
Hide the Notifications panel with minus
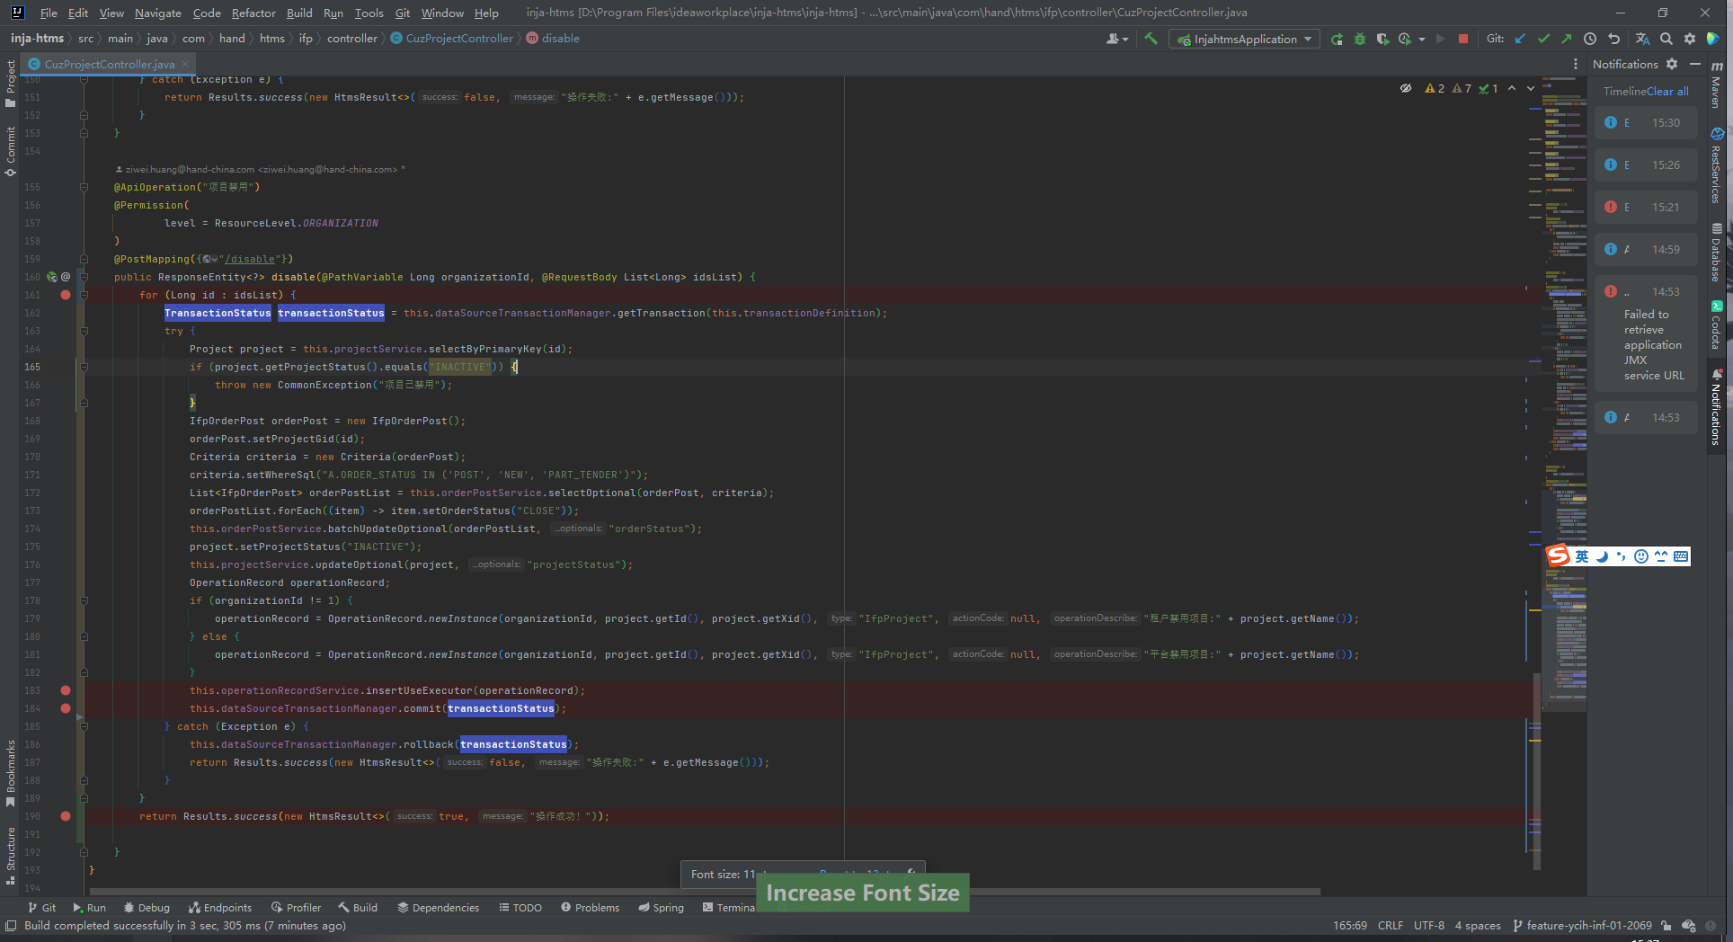pyautogui.click(x=1695, y=64)
